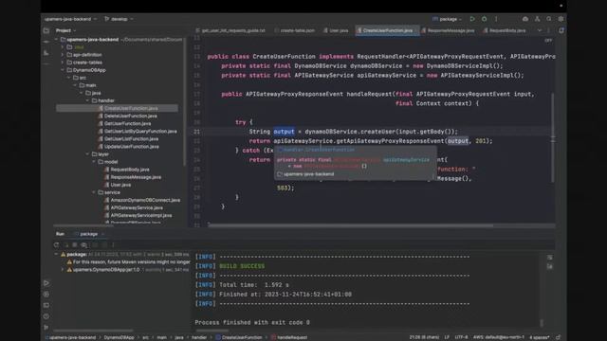
Task: Expand the api-definition folder
Action: [x=63, y=55]
